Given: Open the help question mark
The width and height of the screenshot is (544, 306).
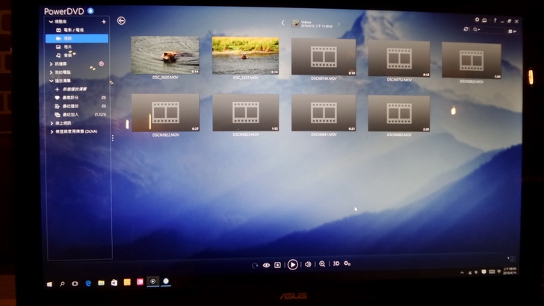Looking at the screenshot, I should (x=495, y=20).
